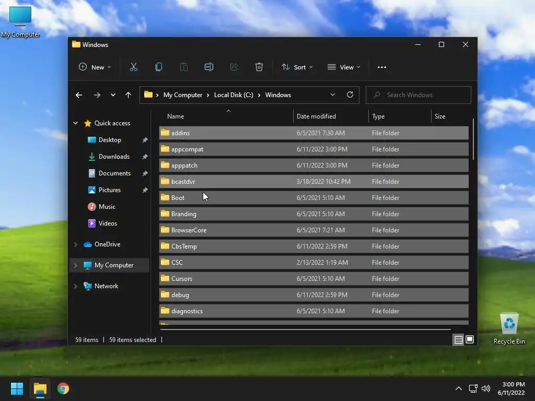The image size is (535, 401).
Task: Go up one folder level arrow
Action: pyautogui.click(x=129, y=95)
